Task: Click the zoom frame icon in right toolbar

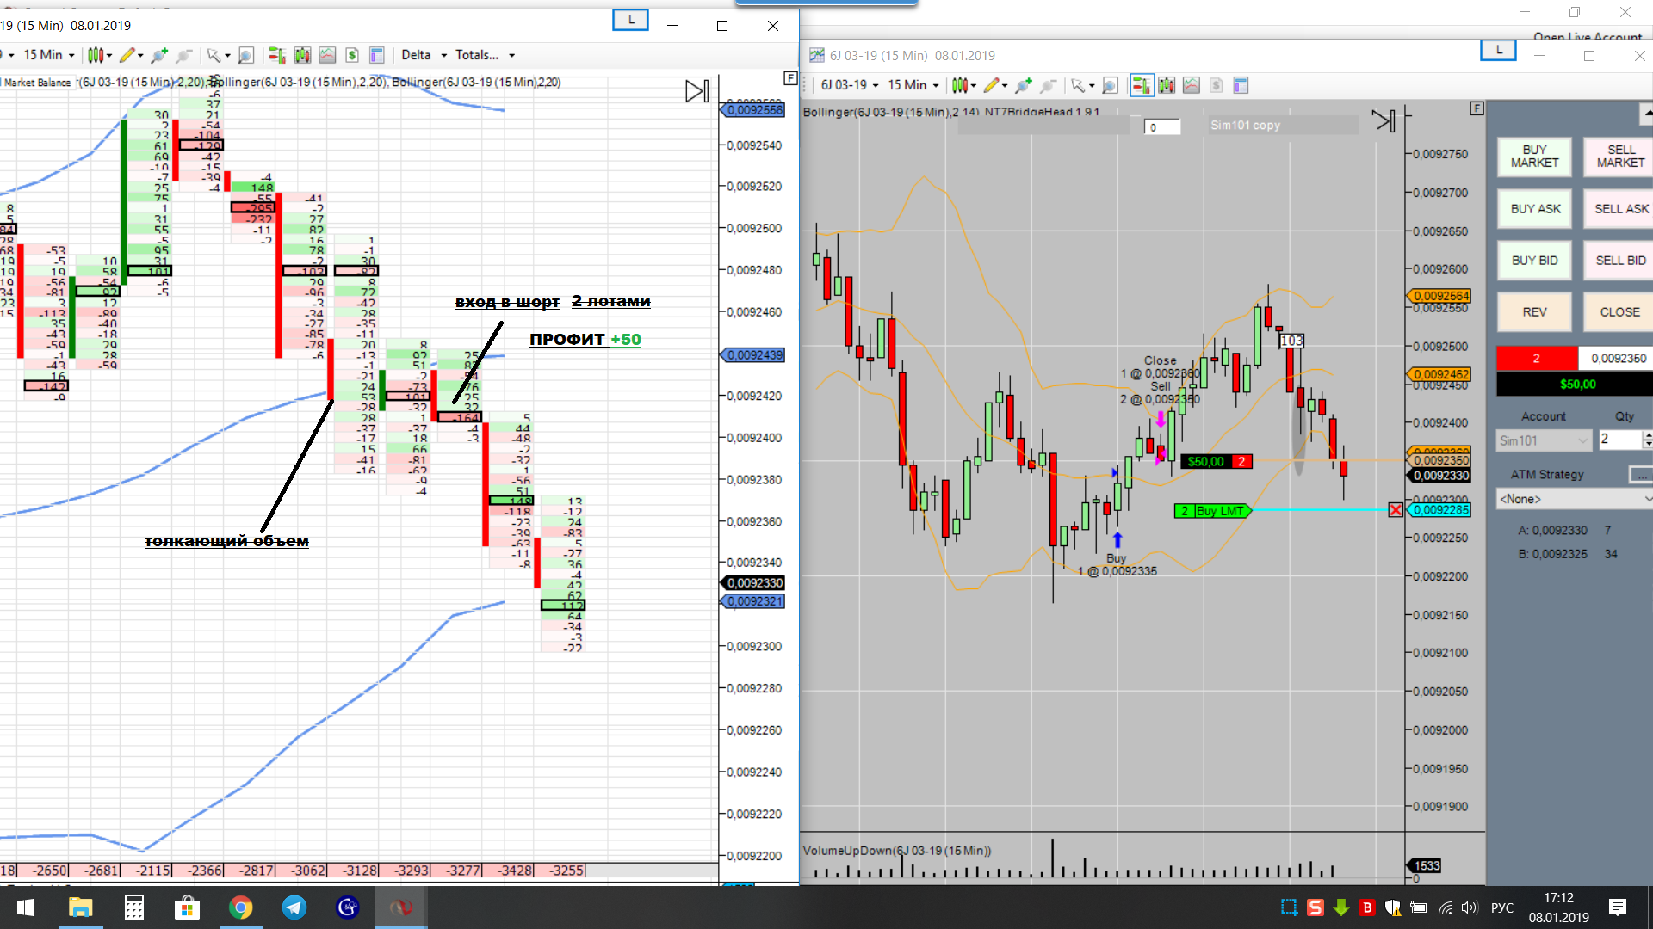Action: pos(1111,85)
